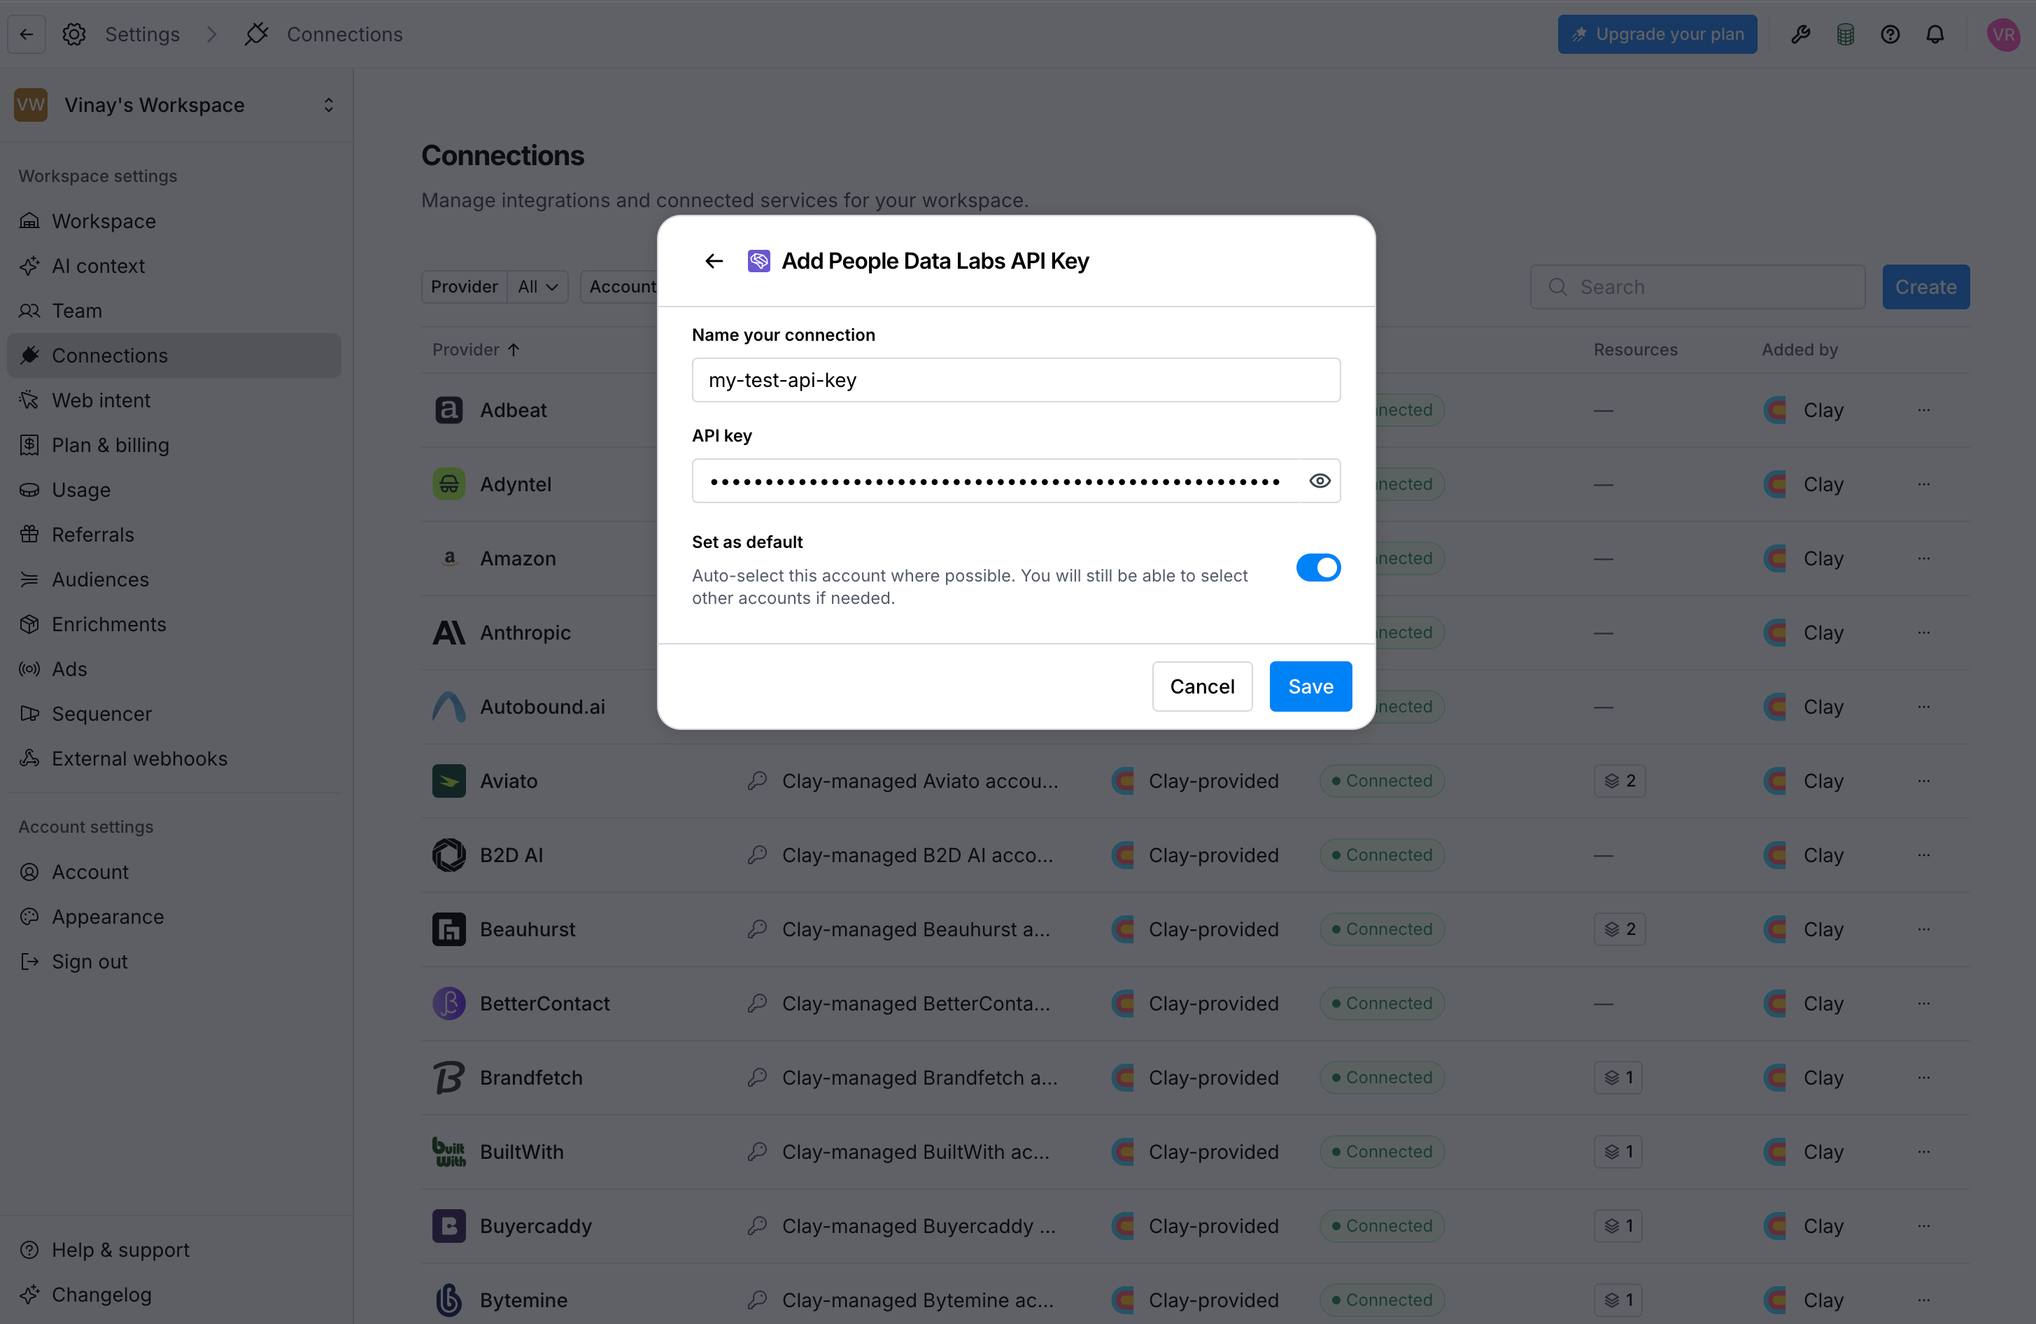The image size is (2036, 1324).
Task: Open External webhooks
Action: (174, 759)
